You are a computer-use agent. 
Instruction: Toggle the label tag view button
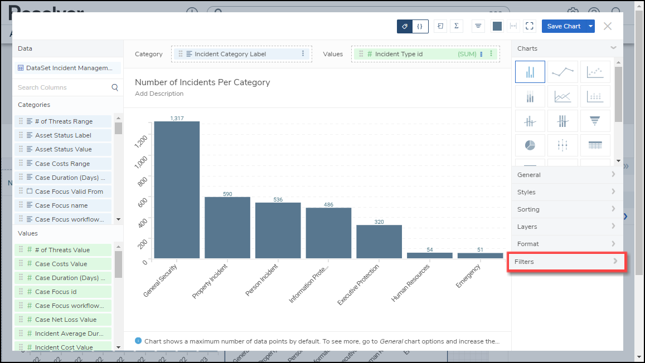[405, 26]
